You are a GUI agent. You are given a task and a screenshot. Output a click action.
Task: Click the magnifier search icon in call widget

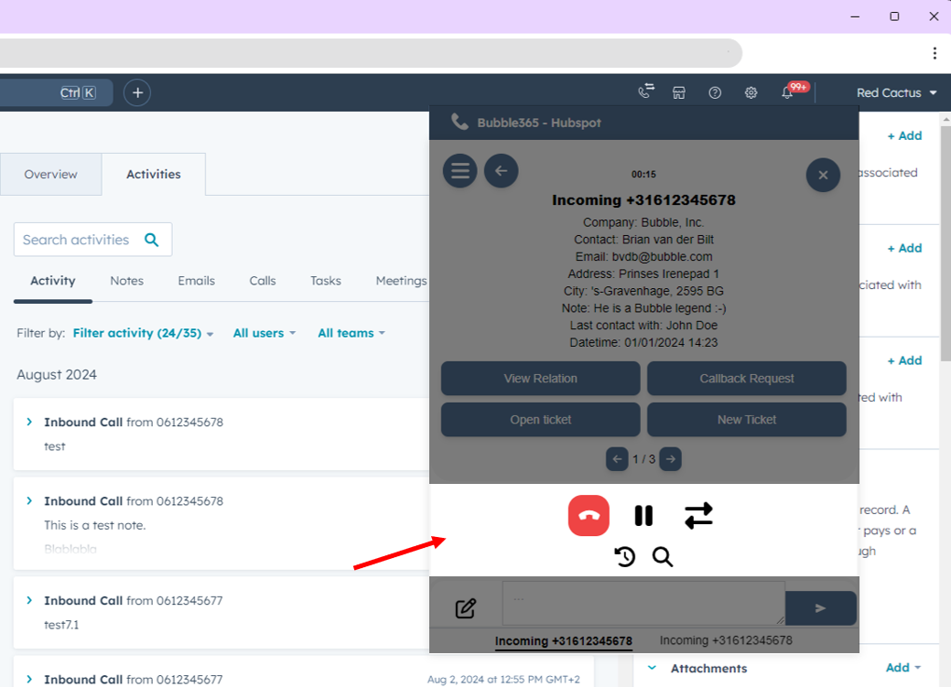click(x=663, y=556)
